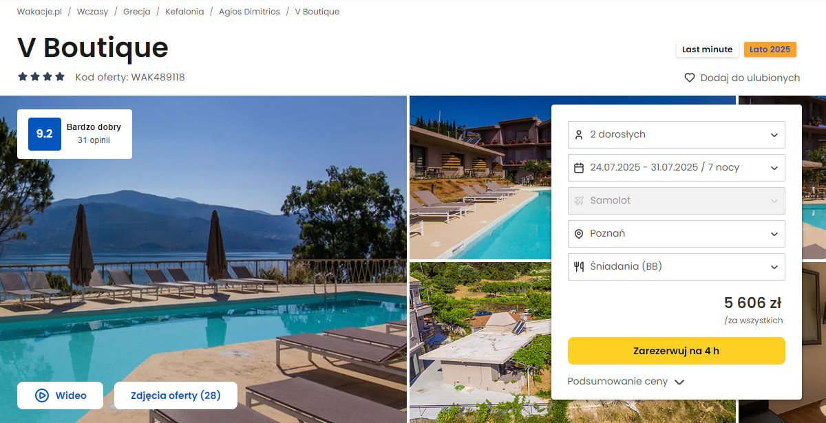Click the play icon on Wideo button
This screenshot has width=826, height=423.
coord(42,395)
